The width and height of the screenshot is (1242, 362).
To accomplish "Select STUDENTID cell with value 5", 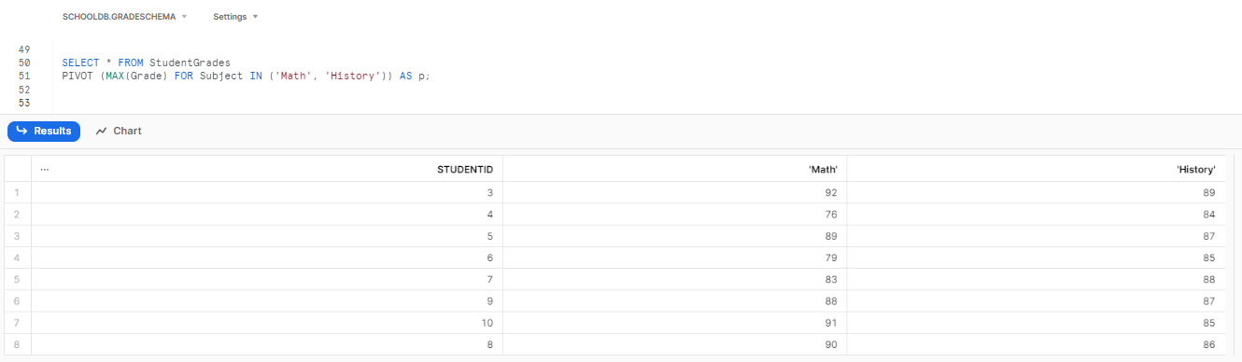I will (267, 236).
